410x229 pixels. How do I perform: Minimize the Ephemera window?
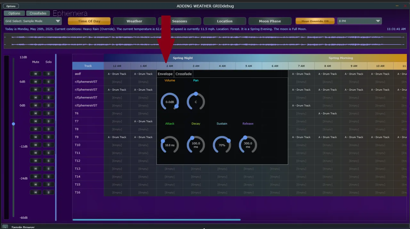[x=398, y=6]
